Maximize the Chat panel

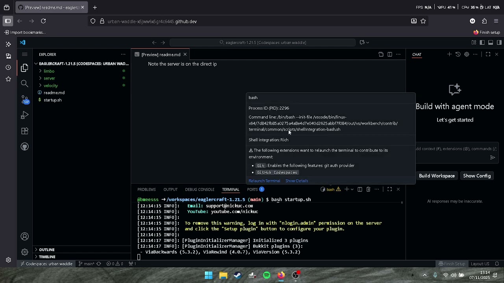coord(488,54)
